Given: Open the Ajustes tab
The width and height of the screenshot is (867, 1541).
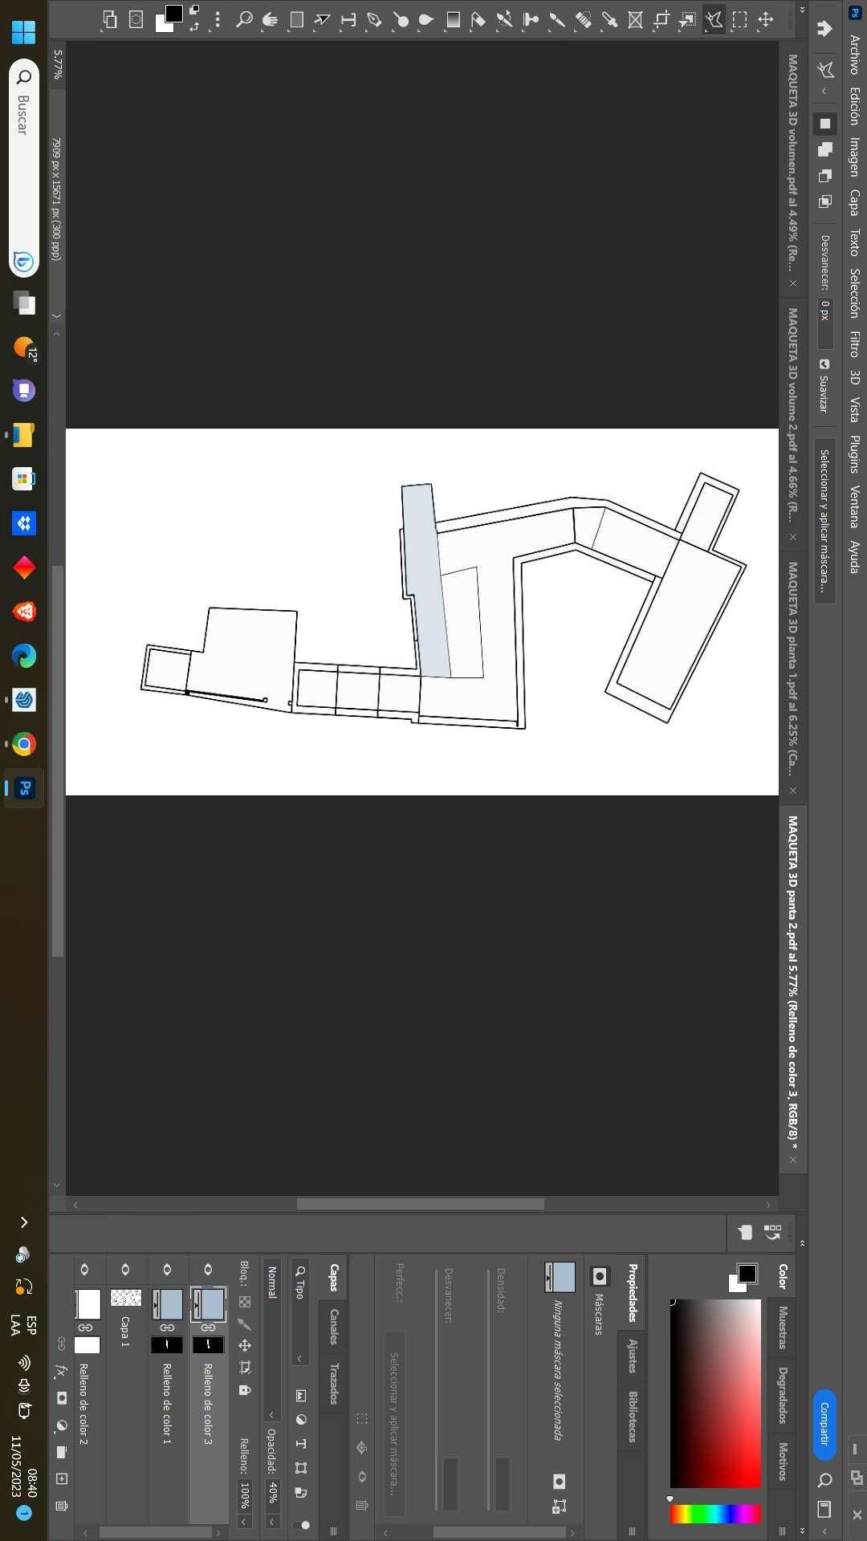Looking at the screenshot, I should point(632,1356).
